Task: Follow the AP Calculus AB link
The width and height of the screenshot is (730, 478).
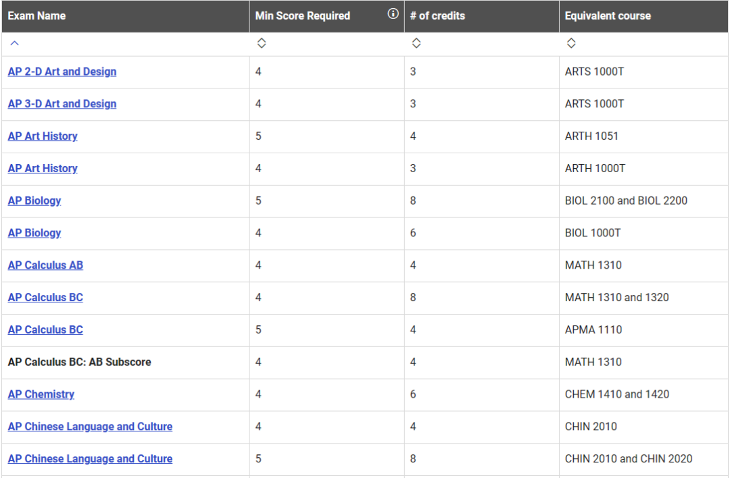Action: click(45, 265)
